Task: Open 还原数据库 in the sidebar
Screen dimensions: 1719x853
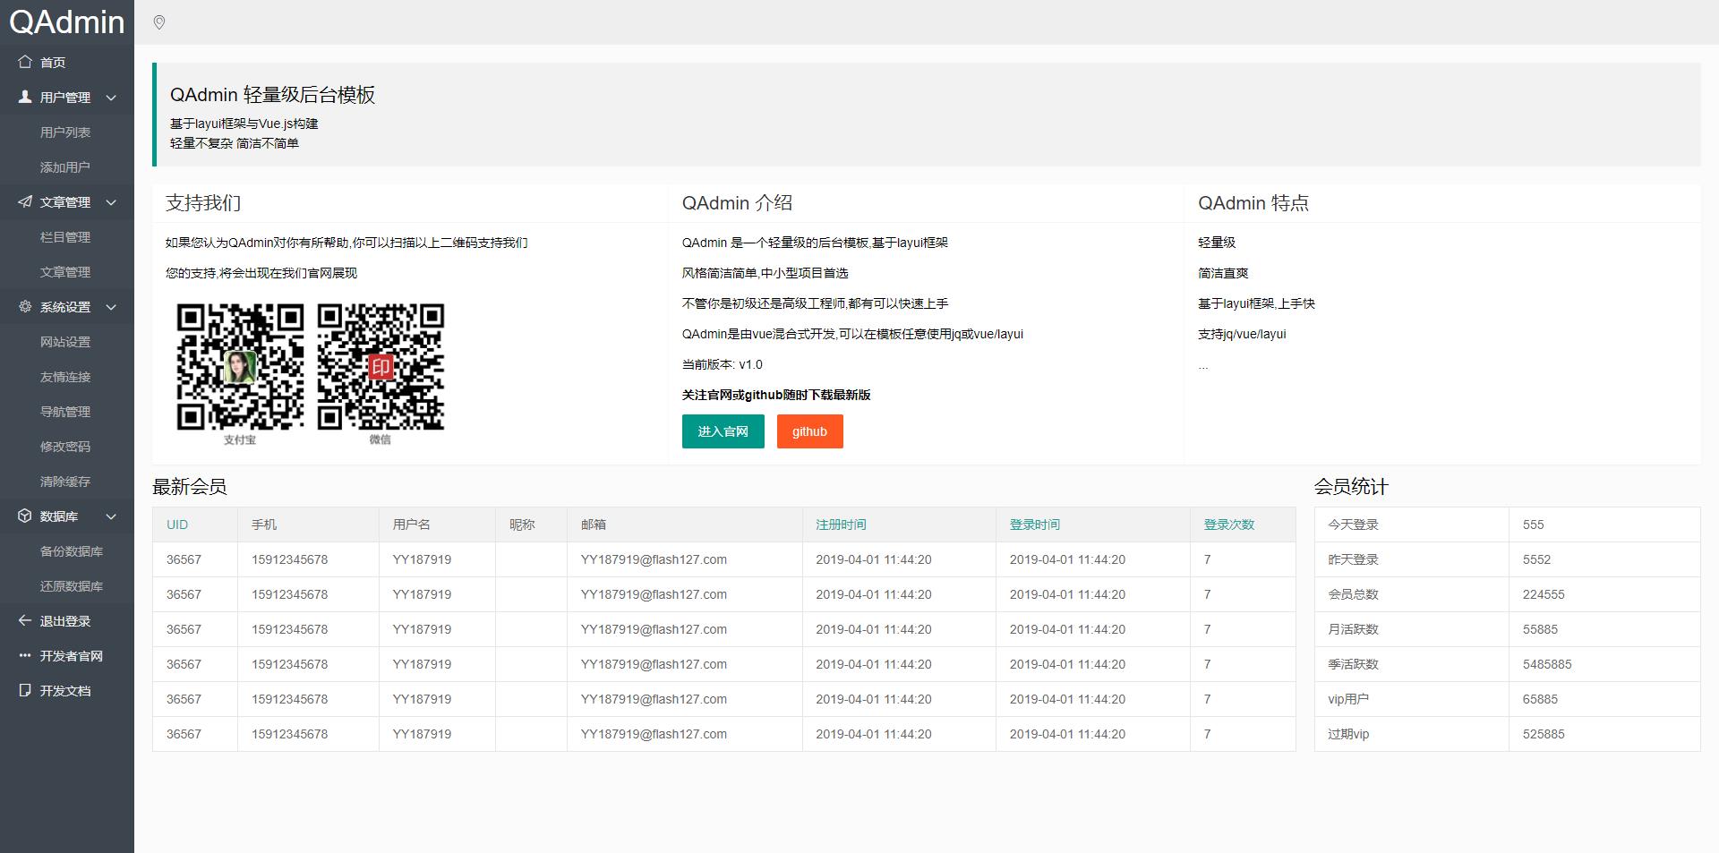Action: 72,586
